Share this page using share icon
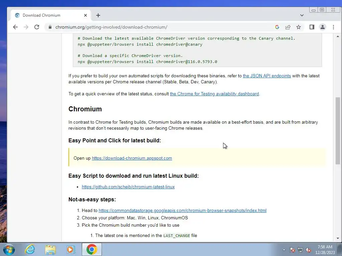342x256 pixels. [288, 27]
